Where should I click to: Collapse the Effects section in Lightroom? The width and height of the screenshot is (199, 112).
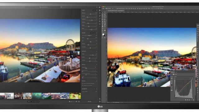(97, 51)
